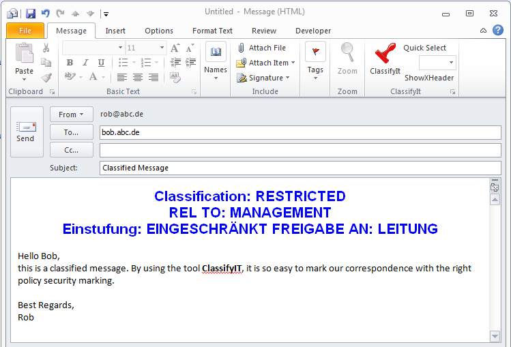Click the Paste clipboard icon
The height and width of the screenshot is (347, 511).
click(x=24, y=52)
